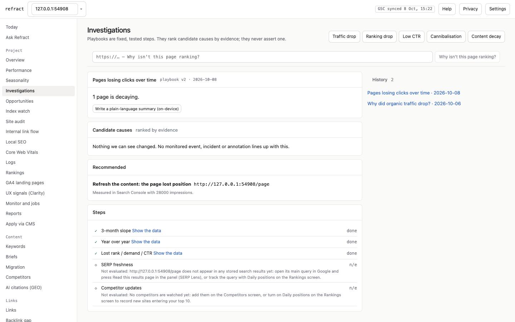Open the project selector dropdown arrow
Viewport: 515px width, 322px height.
81,9
